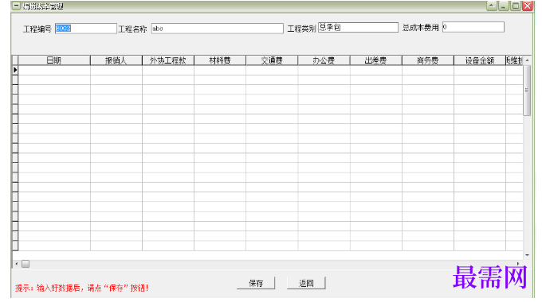Click the 总成本费用 input field
Image resolution: width=542 pixels, height=302 pixels.
coord(473,27)
